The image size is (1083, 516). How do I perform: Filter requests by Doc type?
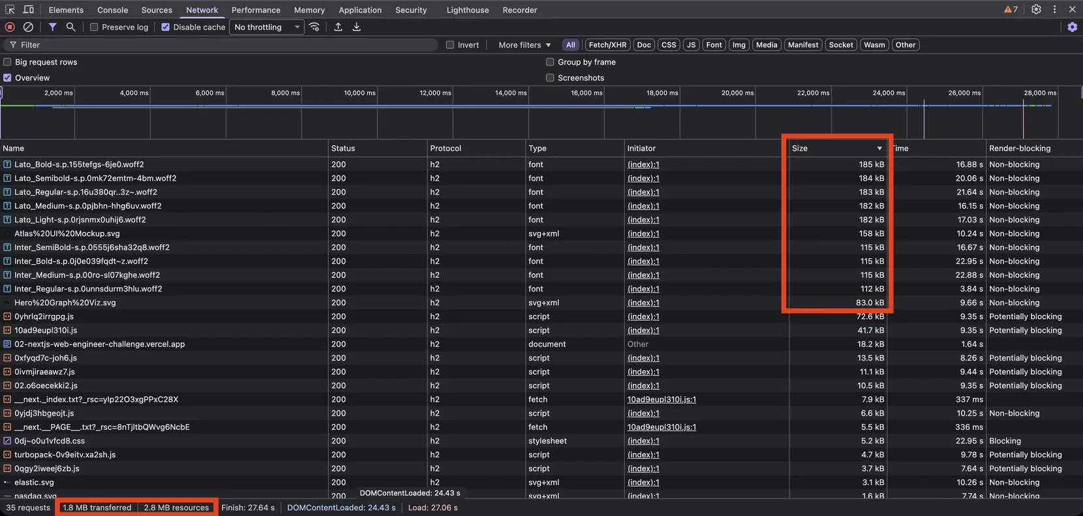[x=644, y=45]
